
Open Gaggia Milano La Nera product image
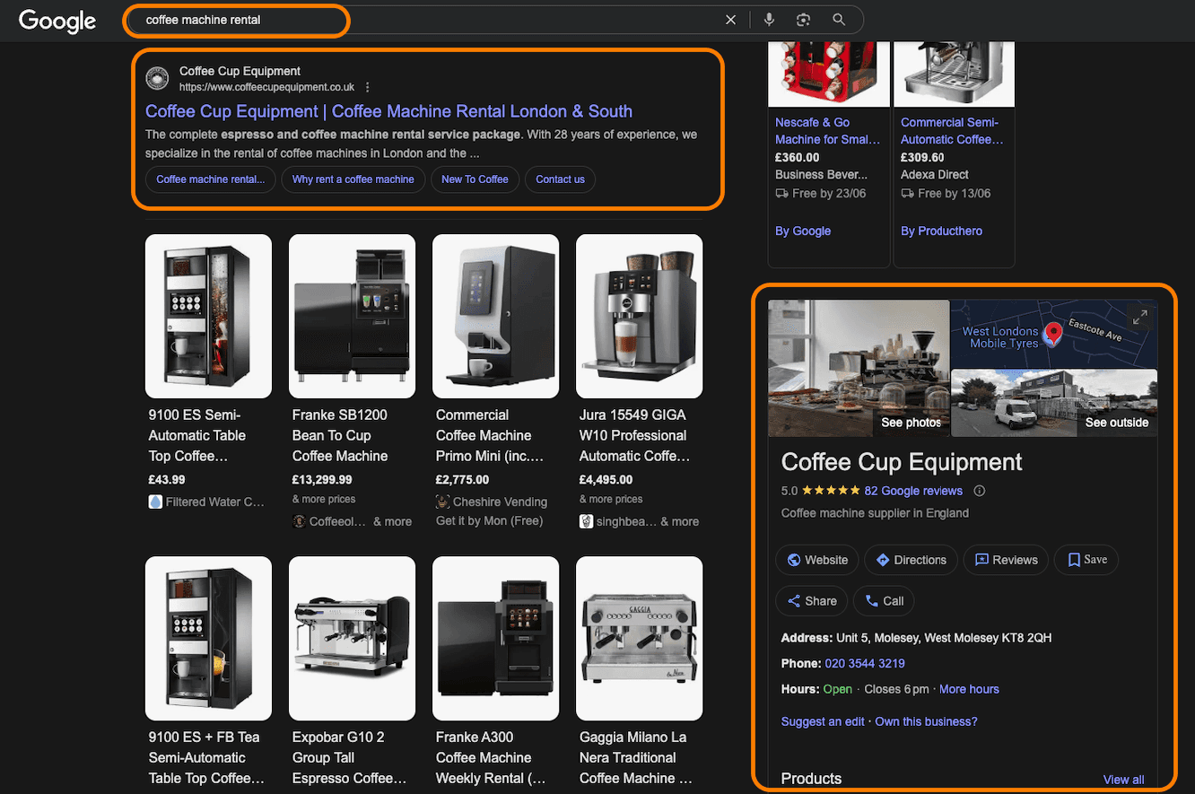tap(639, 638)
